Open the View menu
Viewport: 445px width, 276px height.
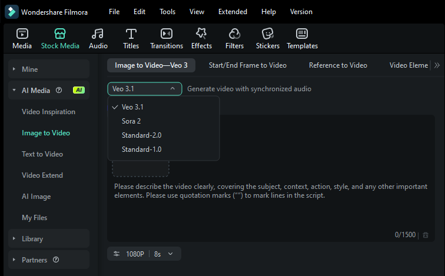click(x=197, y=12)
